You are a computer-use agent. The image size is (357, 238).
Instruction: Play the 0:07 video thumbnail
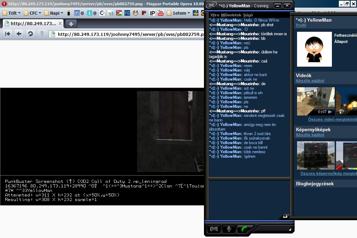(316, 101)
